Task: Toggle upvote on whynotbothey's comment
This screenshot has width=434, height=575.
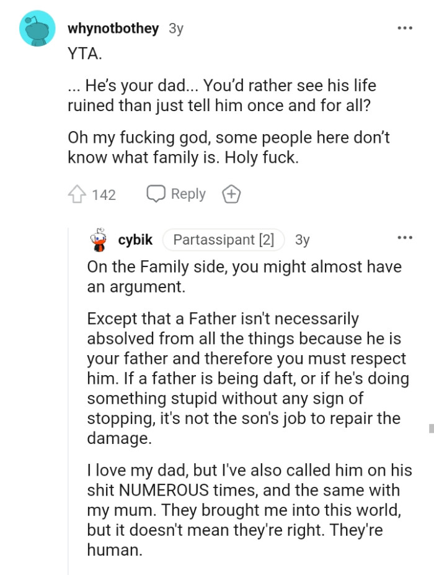Action: click(77, 194)
